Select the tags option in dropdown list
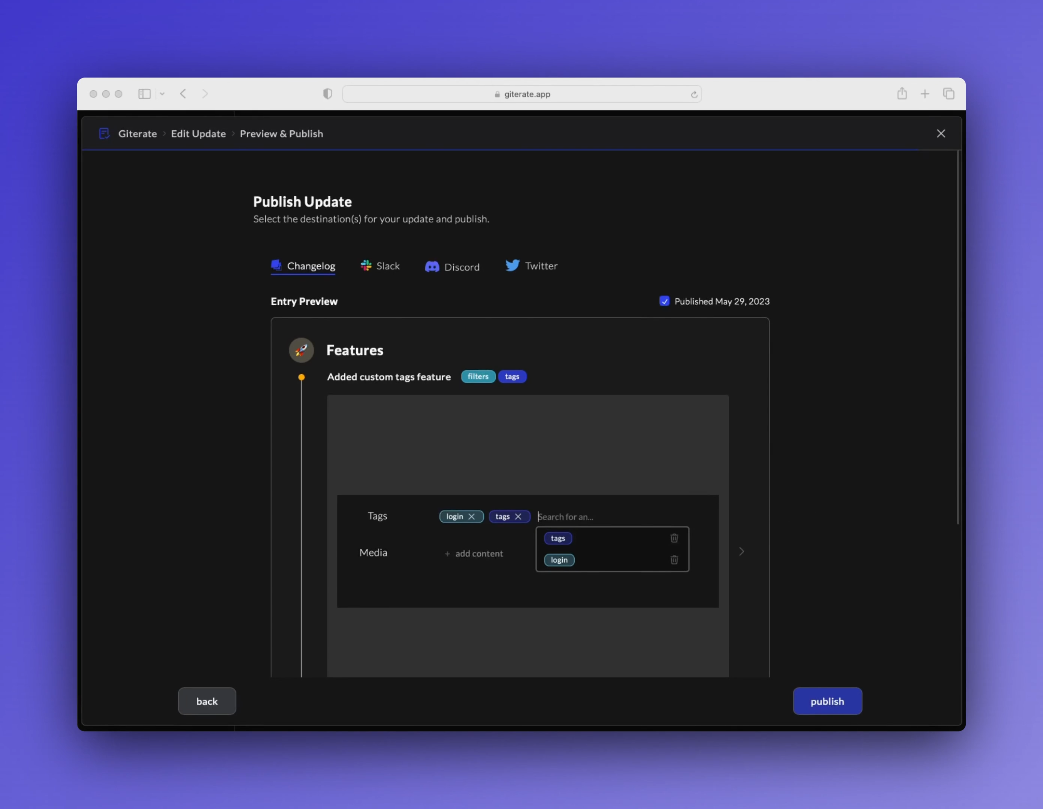 click(x=558, y=538)
